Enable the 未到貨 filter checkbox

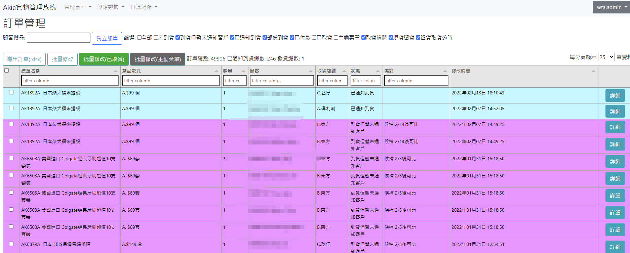tap(156, 38)
